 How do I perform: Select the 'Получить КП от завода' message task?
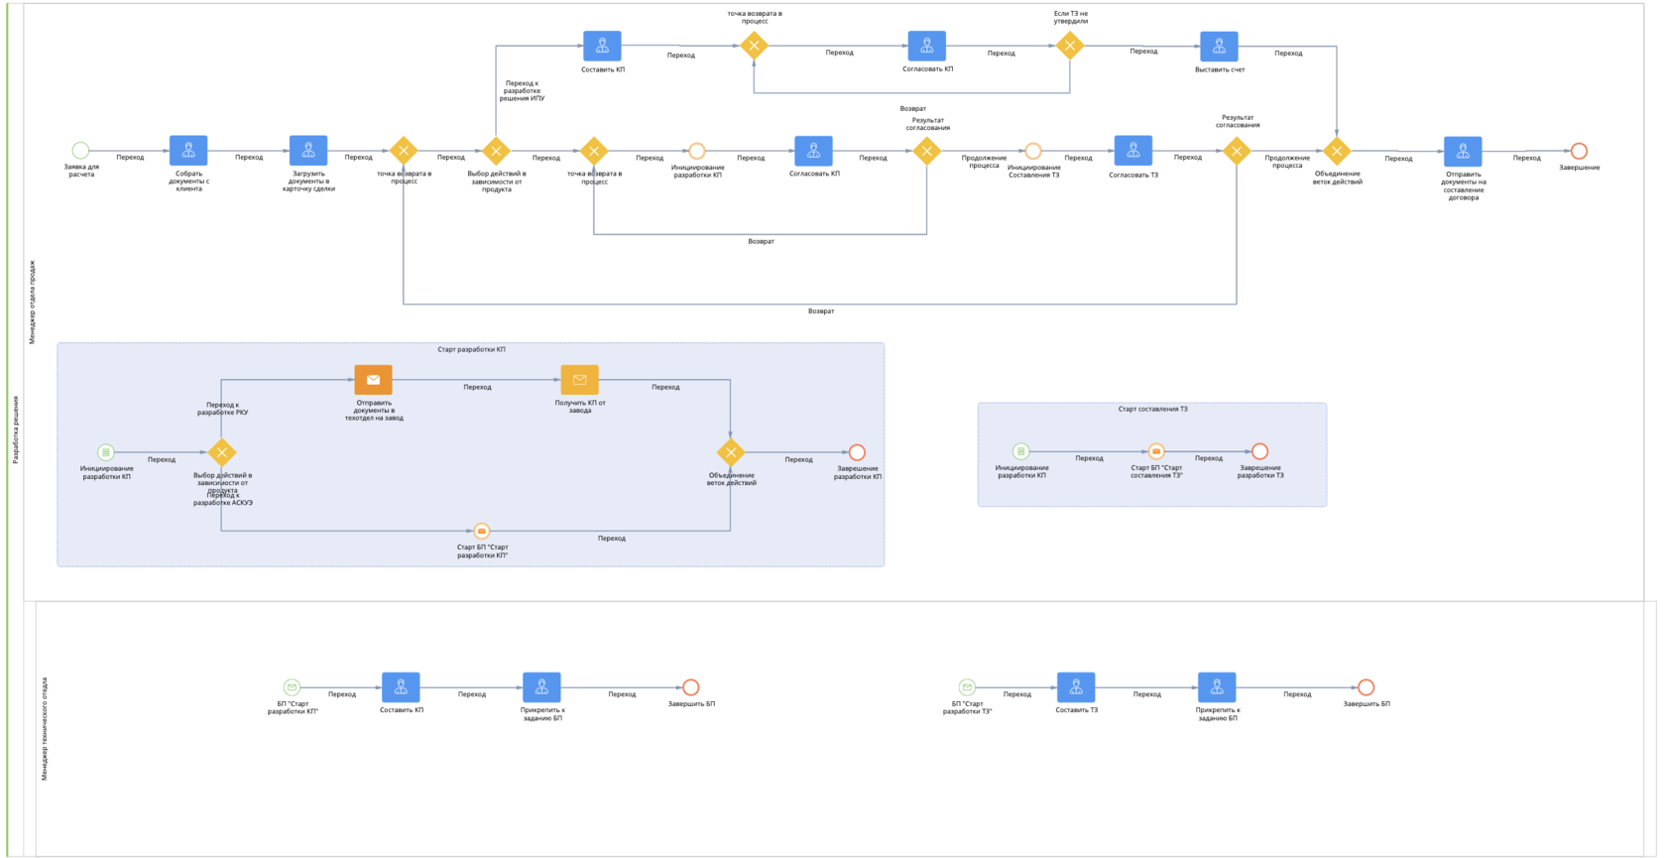580,380
